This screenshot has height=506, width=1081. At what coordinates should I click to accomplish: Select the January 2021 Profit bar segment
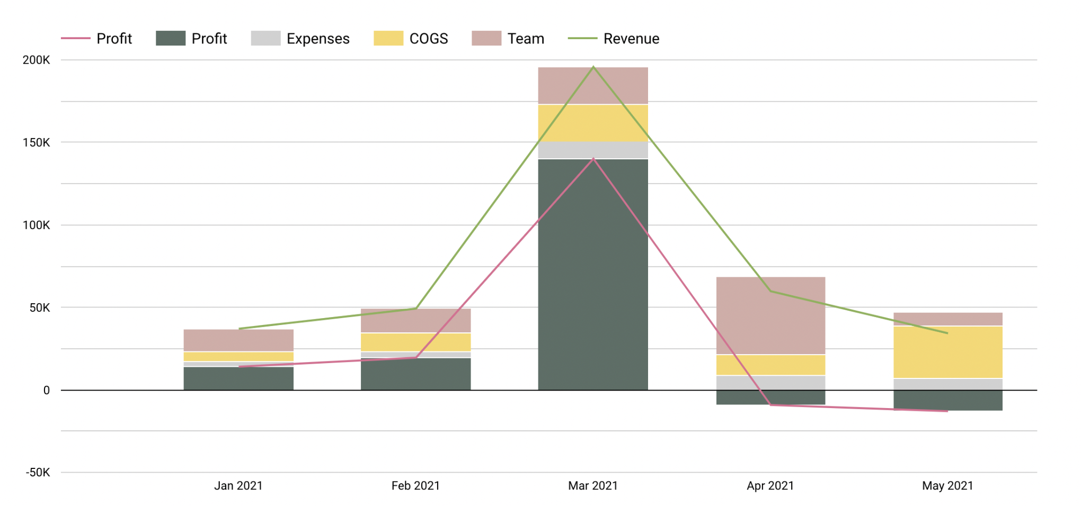238,378
